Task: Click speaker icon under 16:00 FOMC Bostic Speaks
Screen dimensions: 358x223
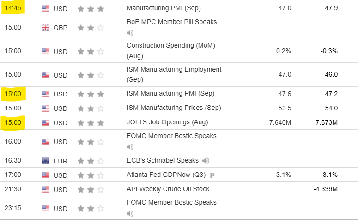Action: point(130,147)
